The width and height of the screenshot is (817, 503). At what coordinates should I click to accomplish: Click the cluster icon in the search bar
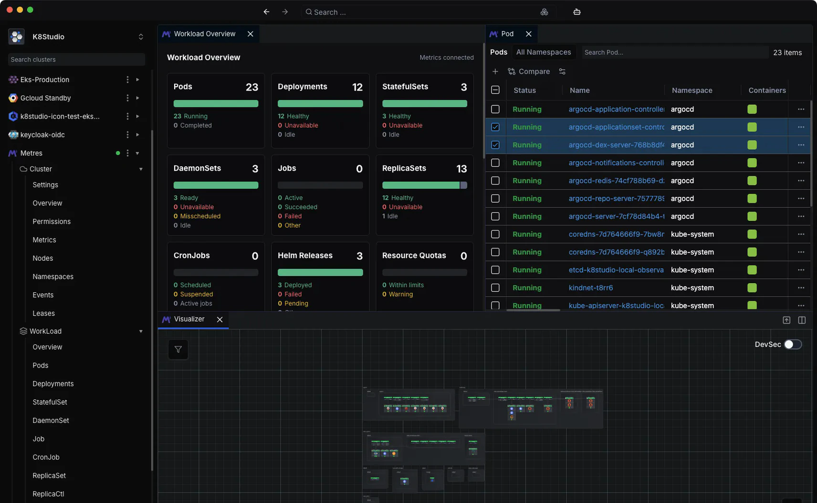[x=544, y=12]
